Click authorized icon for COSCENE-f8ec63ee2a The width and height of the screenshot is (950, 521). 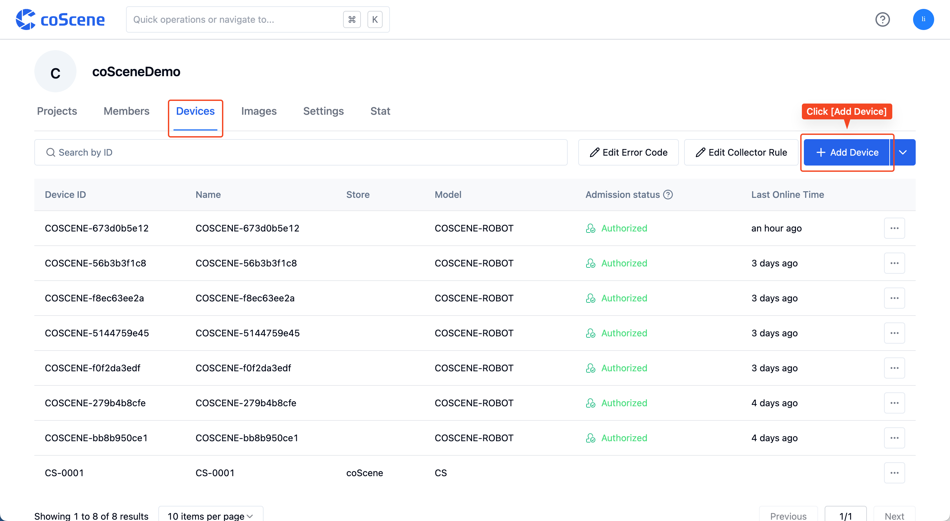coord(590,298)
